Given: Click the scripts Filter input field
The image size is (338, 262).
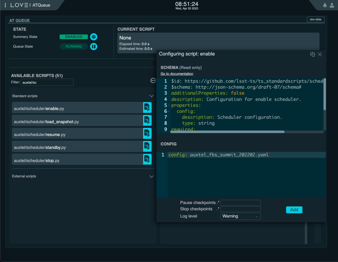Looking at the screenshot, I should [x=47, y=82].
